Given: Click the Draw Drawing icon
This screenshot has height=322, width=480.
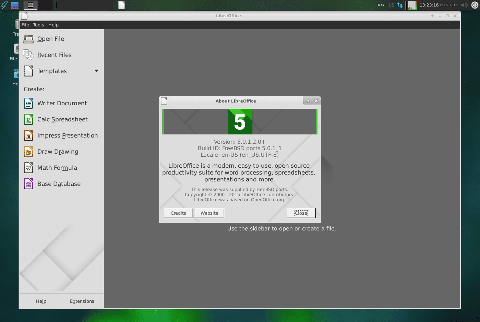Looking at the screenshot, I should 28,152.
